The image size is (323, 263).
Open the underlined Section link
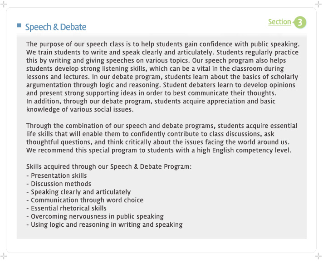[x=279, y=22]
